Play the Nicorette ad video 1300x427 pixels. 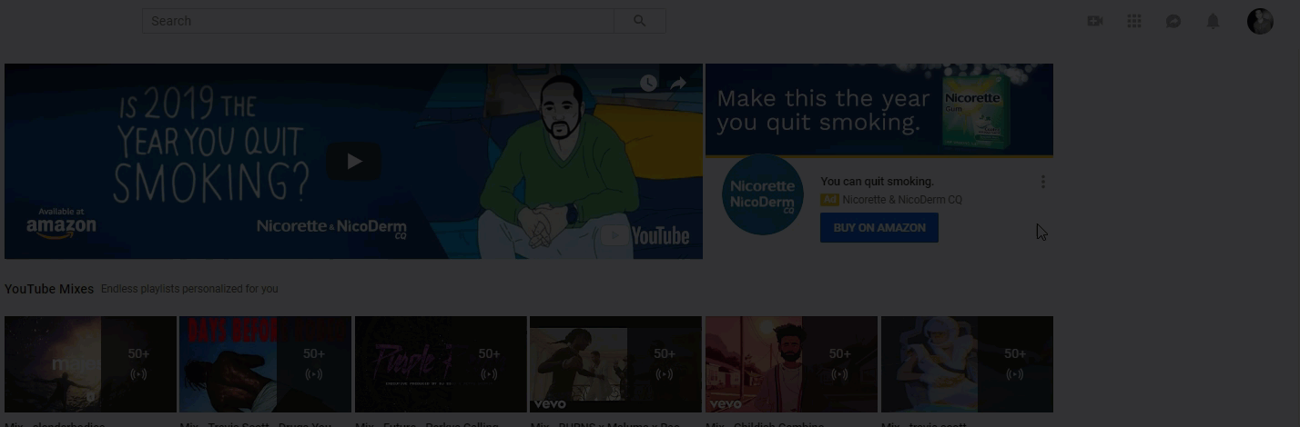coord(353,162)
